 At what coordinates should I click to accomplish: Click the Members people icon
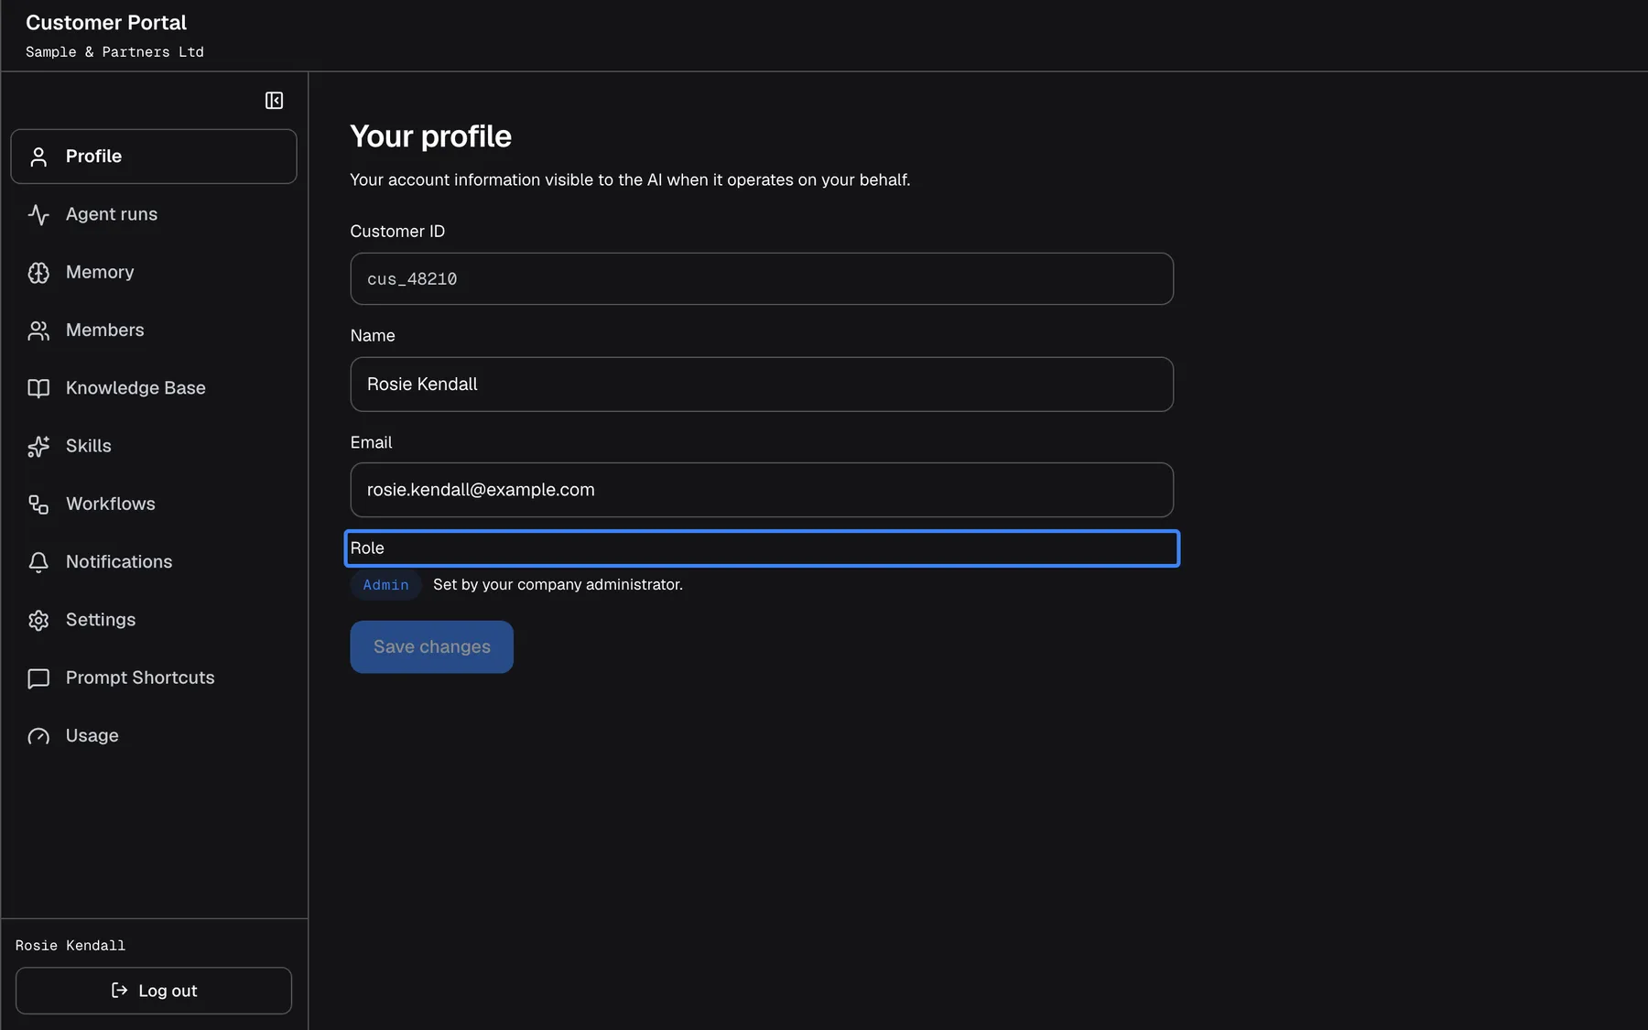[x=38, y=331]
